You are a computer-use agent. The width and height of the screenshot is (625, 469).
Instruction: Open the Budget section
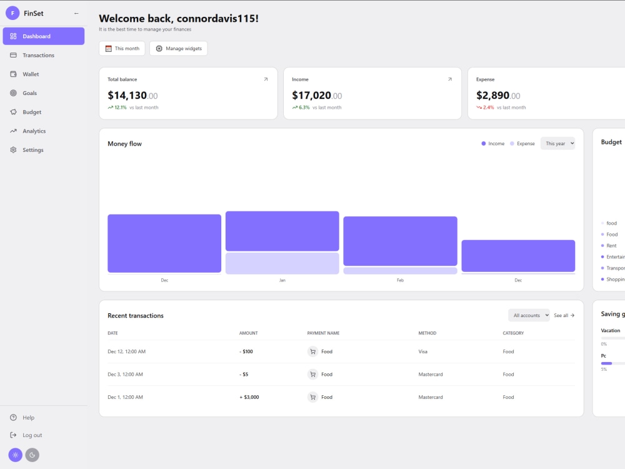44,112
